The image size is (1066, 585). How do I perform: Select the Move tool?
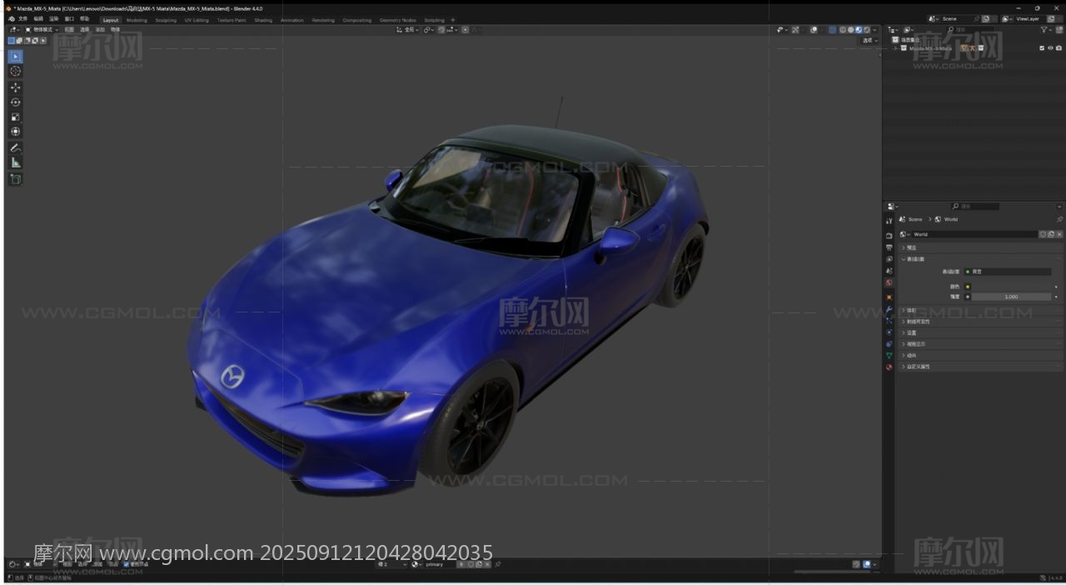16,87
